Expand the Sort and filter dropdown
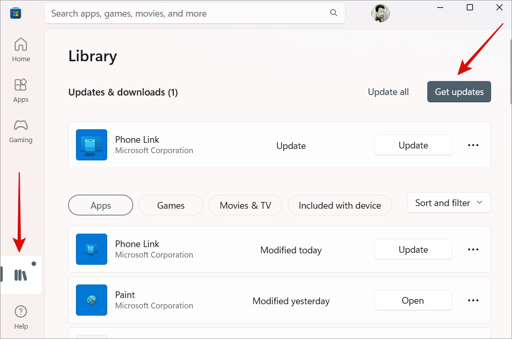Screen dimensions: 512x339 (449, 203)
